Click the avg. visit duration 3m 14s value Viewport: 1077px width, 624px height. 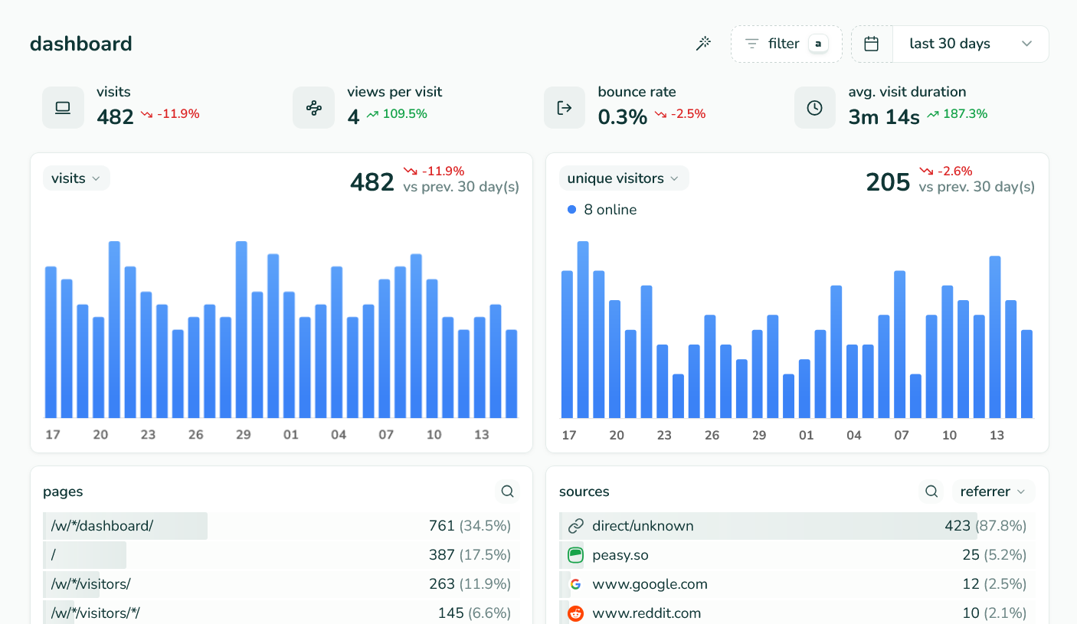point(884,117)
